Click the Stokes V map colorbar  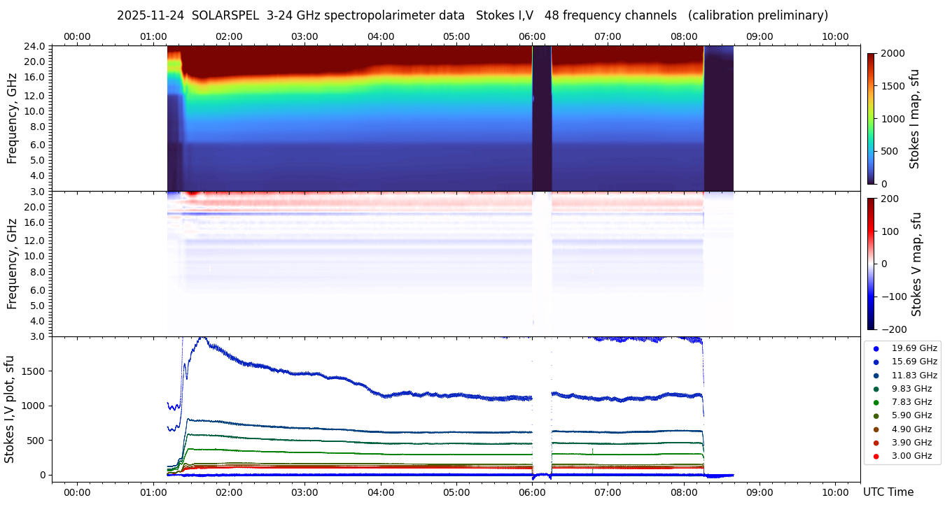click(871, 264)
